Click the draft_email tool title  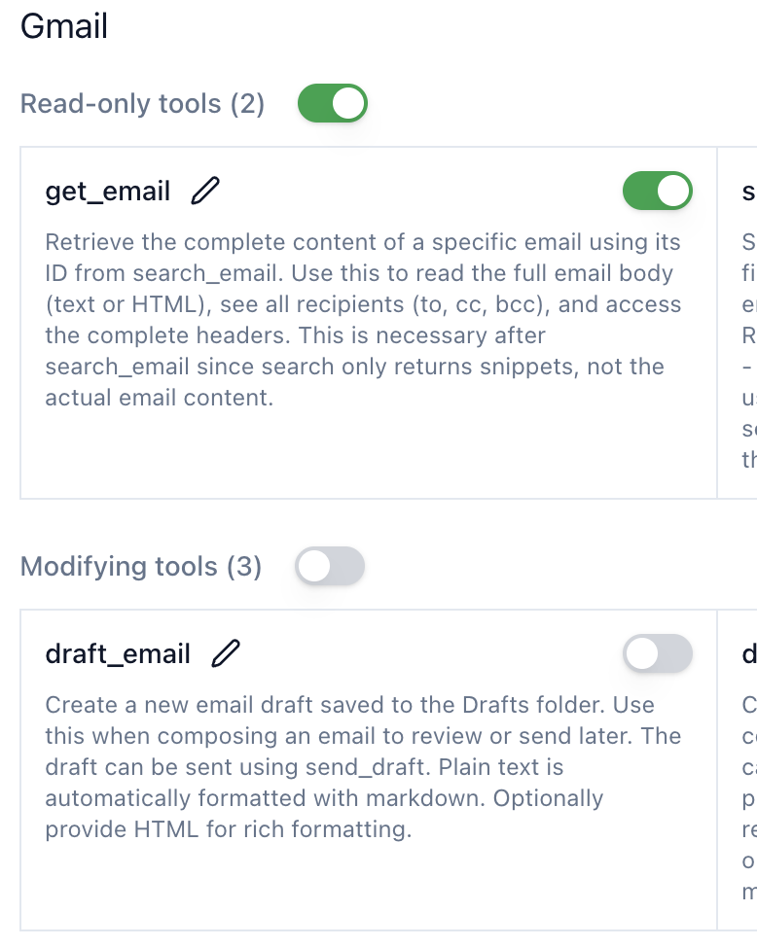118,654
